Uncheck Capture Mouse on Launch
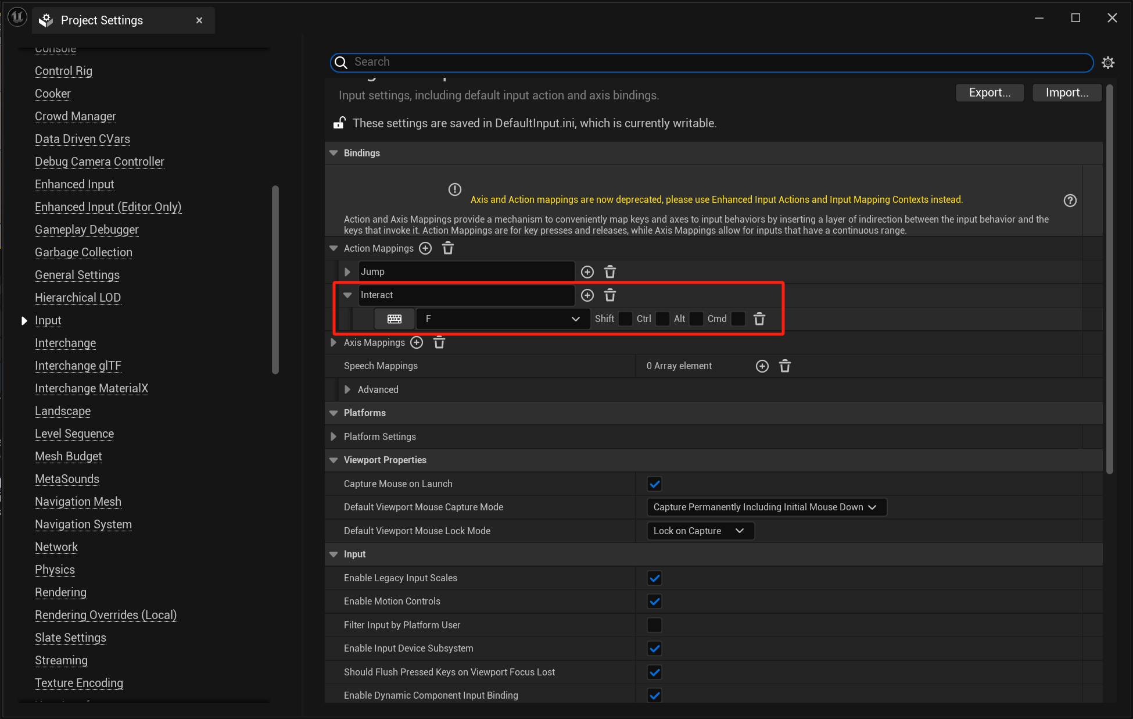The width and height of the screenshot is (1133, 719). (x=655, y=484)
